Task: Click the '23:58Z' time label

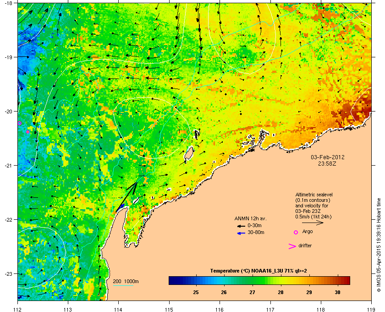Action: click(x=327, y=163)
